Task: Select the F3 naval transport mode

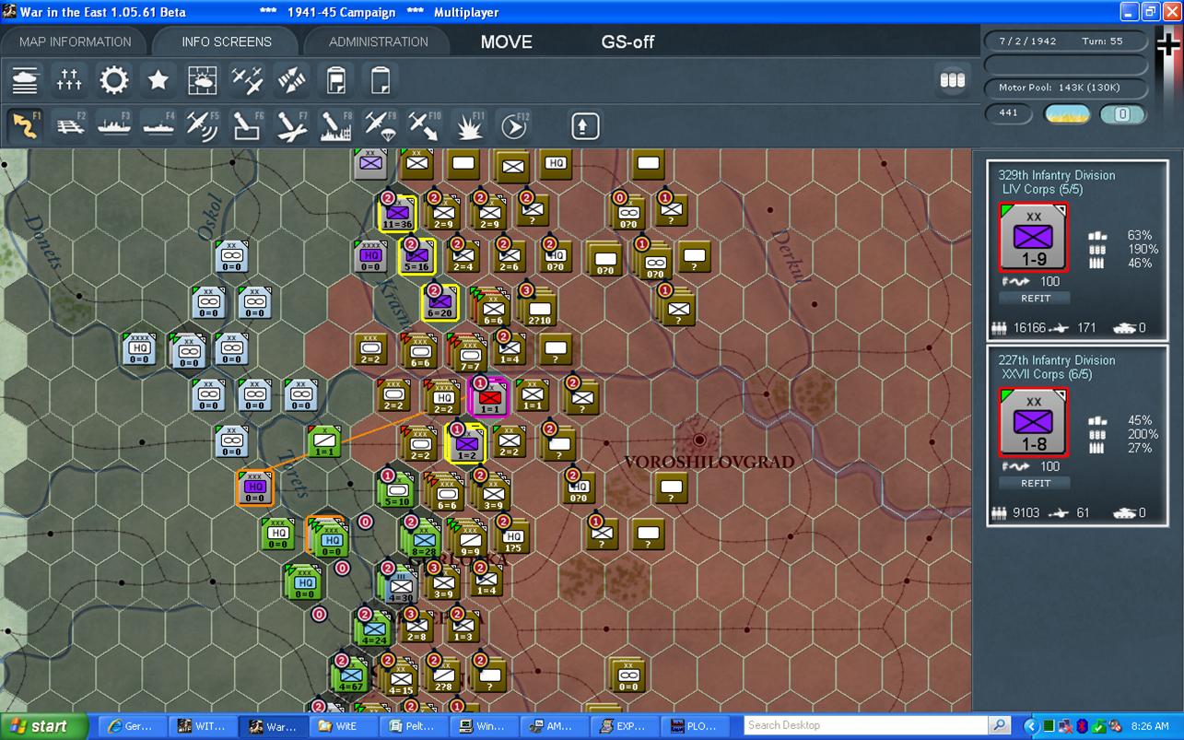Action: 114,125
